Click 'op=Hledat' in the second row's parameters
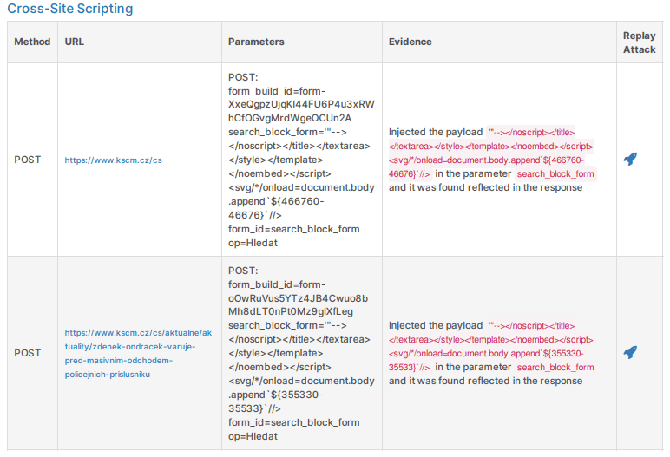The image size is (670, 457). point(253,436)
